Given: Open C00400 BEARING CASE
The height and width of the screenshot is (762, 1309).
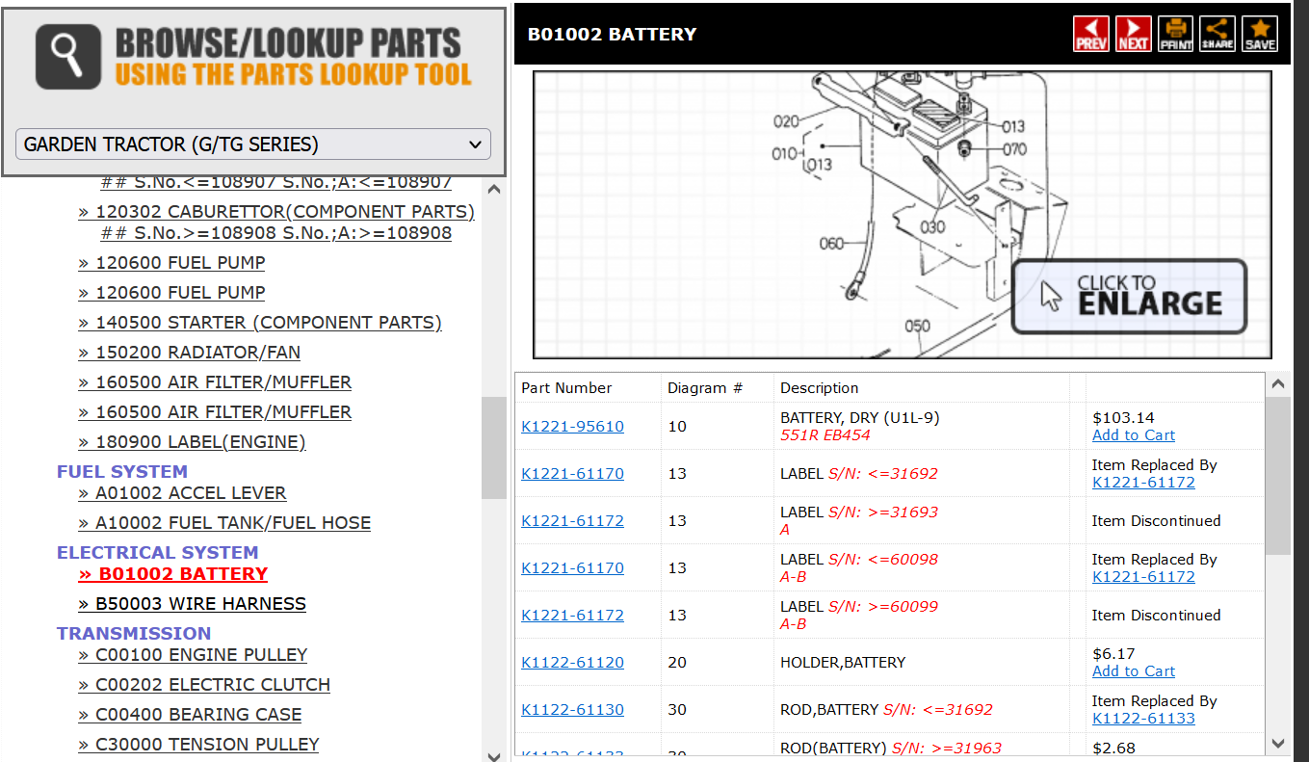Looking at the screenshot, I should 190,715.
